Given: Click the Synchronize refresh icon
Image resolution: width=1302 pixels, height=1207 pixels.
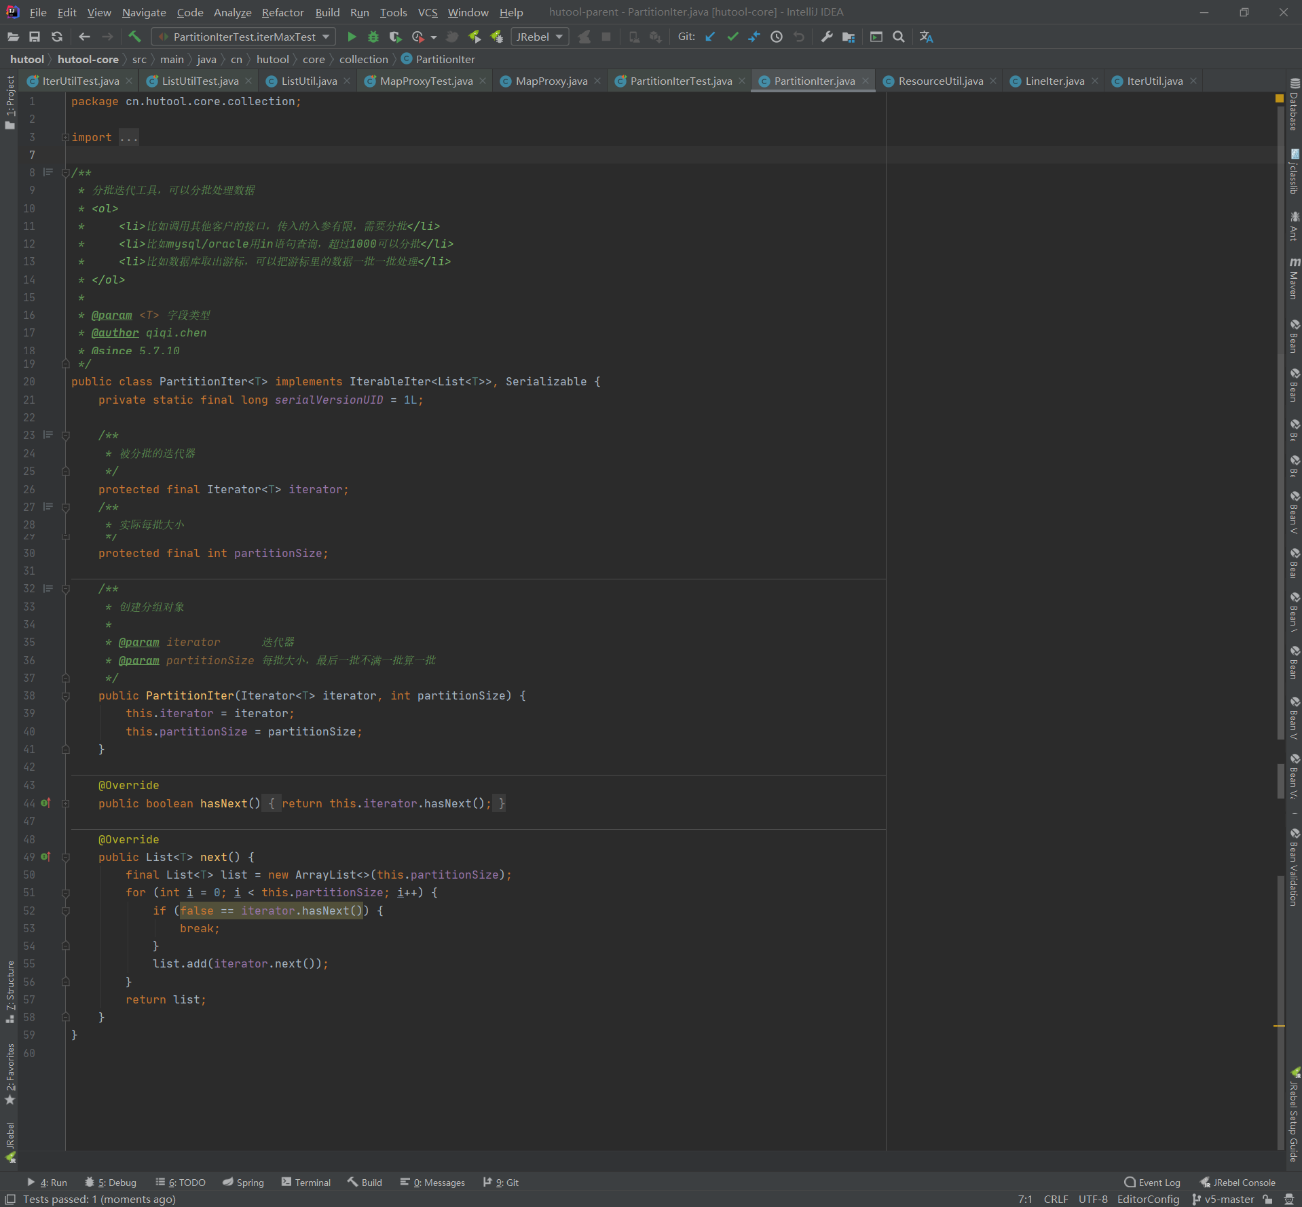Looking at the screenshot, I should [57, 37].
